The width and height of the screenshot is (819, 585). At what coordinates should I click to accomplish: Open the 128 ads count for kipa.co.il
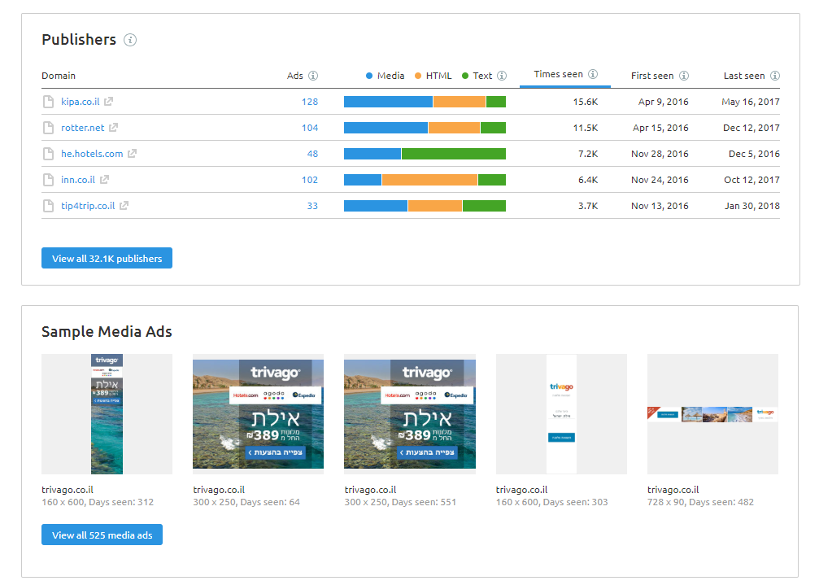[310, 102]
